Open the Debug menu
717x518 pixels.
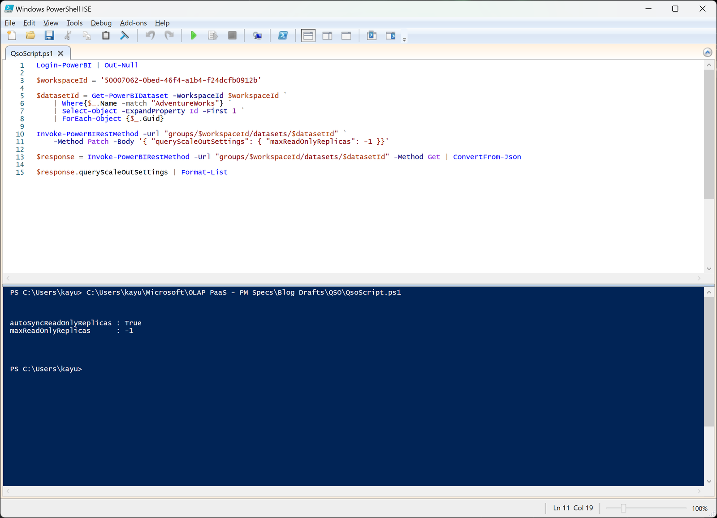(101, 23)
